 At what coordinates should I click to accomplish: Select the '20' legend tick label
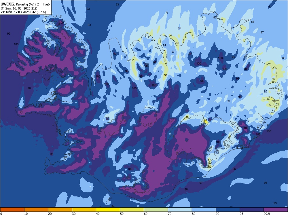[x=50, y=214]
